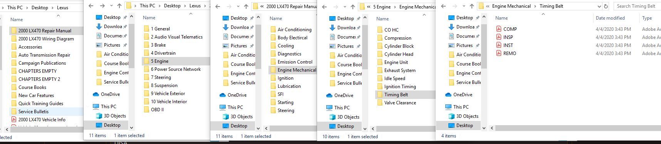Open recent locations dropdown in window listing 1 General
Image resolution: width=661 pixels, height=144 pixels.
click(111, 6)
